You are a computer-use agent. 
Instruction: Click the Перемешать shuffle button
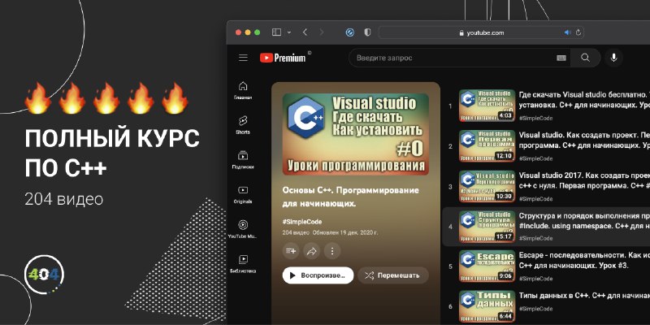tap(393, 275)
